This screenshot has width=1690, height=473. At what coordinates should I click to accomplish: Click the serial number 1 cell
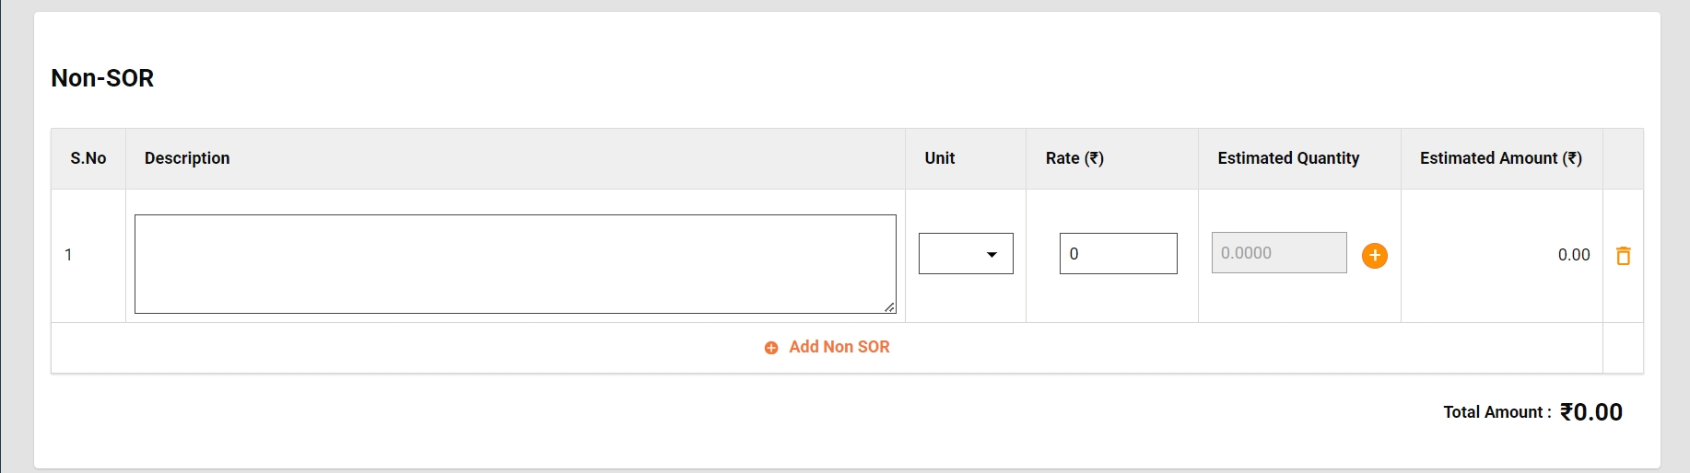[68, 255]
